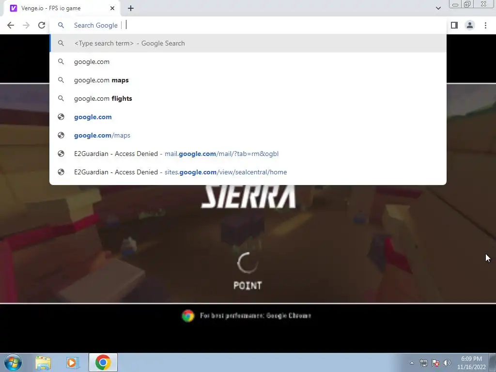496x372 pixels.
Task: Select the Venge.io - FPS io game tab
Action: (62, 8)
